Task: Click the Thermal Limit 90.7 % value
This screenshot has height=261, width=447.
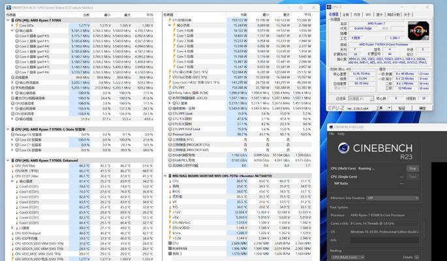Action: [x=242, y=134]
